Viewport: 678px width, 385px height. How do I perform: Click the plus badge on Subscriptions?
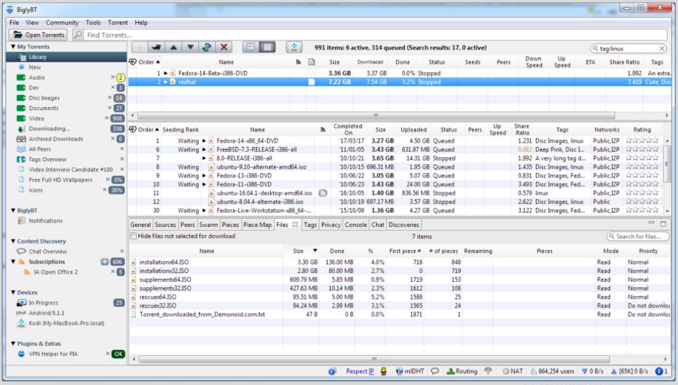coord(104,262)
